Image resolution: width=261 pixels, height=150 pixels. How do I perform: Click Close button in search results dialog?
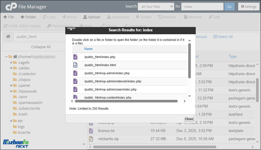point(189,119)
